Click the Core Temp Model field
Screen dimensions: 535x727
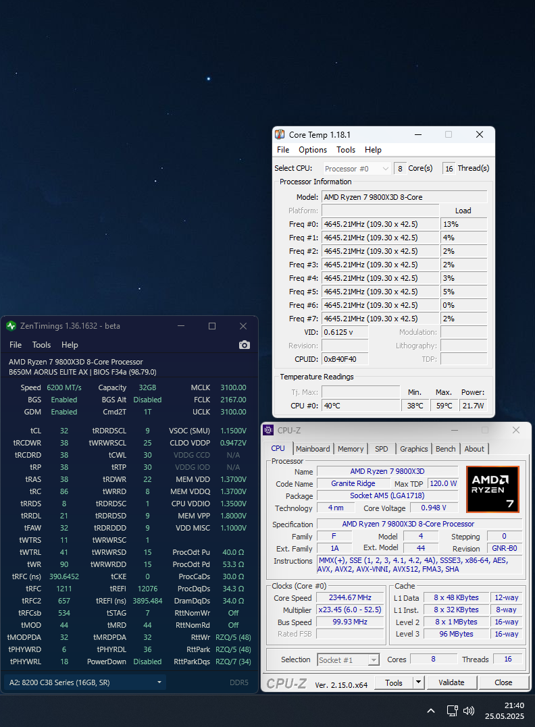[404, 197]
